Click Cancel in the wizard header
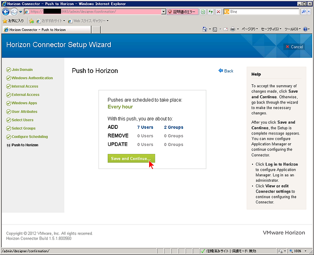This screenshot has width=314, height=255. click(294, 47)
